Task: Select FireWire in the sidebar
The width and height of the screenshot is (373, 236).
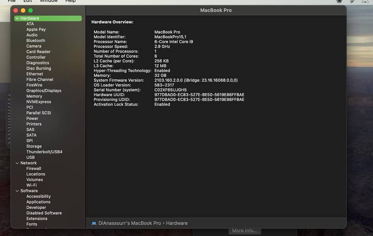Action: point(34,85)
